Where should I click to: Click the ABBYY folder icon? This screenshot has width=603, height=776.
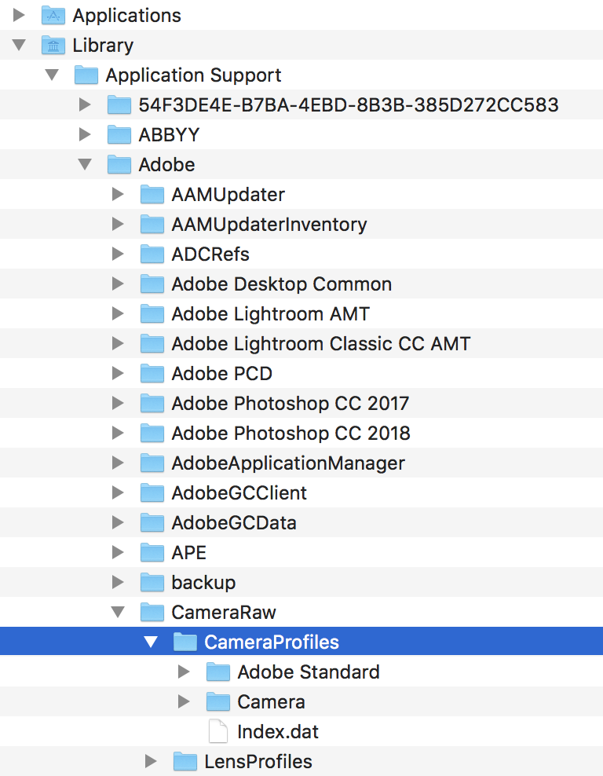[x=119, y=134]
